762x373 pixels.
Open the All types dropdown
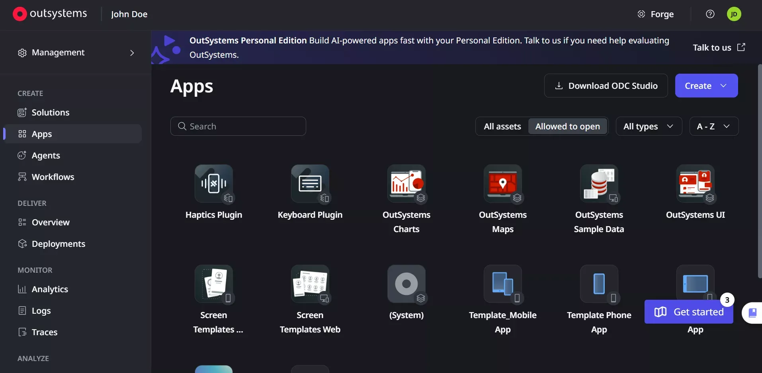point(649,126)
